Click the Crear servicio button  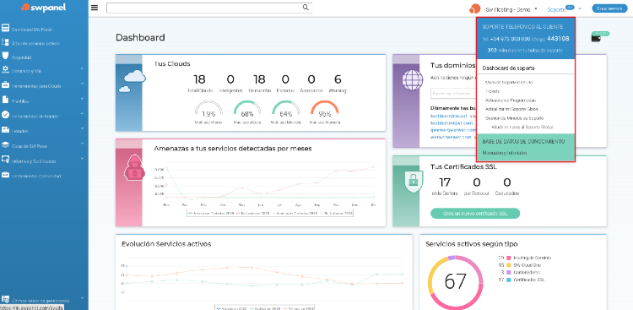609,8
